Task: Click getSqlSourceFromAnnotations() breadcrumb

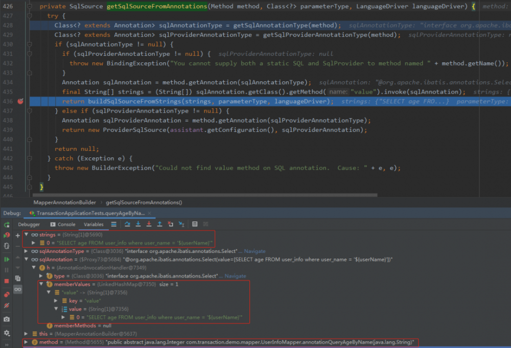Action: point(144,202)
